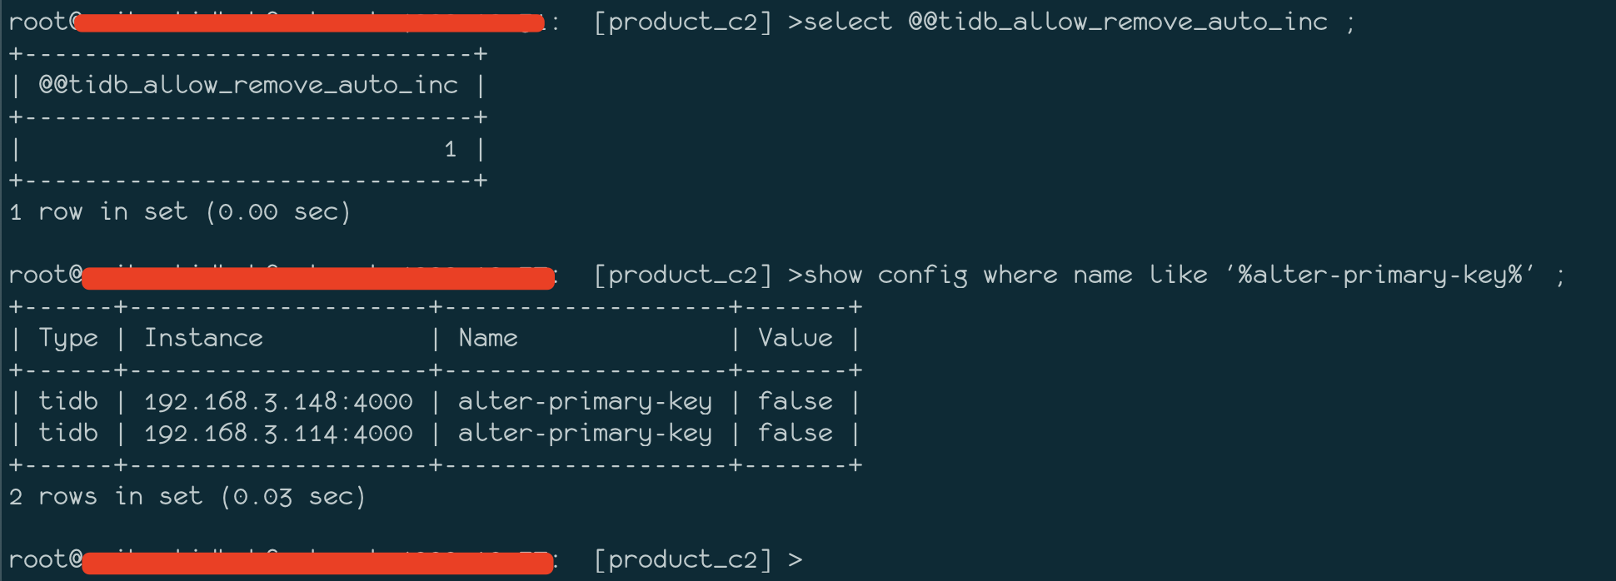
Task: Click alter-primary-key name in the 192.168.3.114 row
Action: (x=585, y=434)
